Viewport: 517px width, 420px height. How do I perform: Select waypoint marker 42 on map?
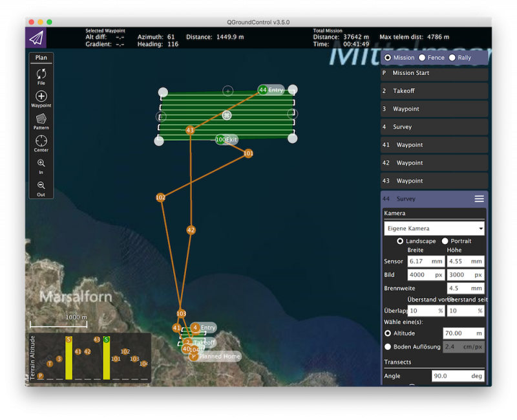coord(191,230)
